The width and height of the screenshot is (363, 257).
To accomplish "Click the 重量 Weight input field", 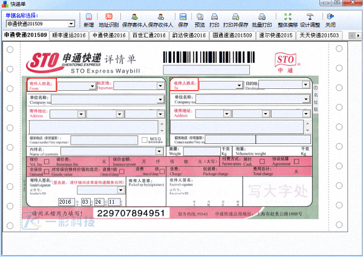I will 202,152.
